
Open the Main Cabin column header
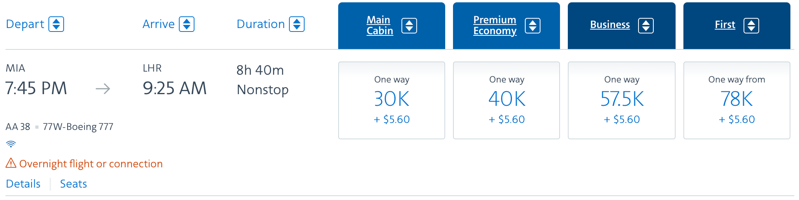[x=380, y=25]
